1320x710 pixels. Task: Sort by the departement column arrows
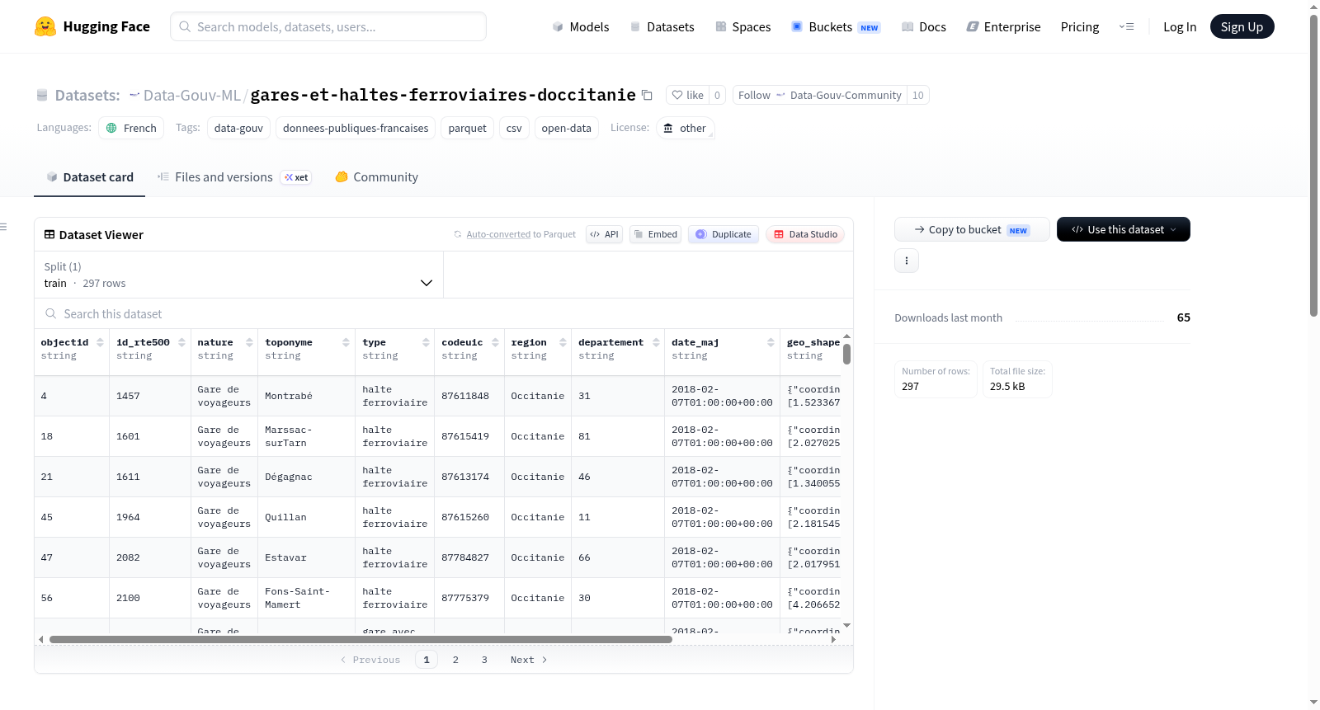(x=656, y=342)
